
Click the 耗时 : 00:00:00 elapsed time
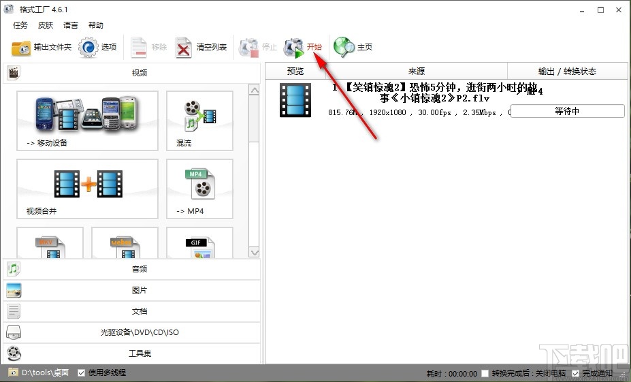click(x=452, y=374)
